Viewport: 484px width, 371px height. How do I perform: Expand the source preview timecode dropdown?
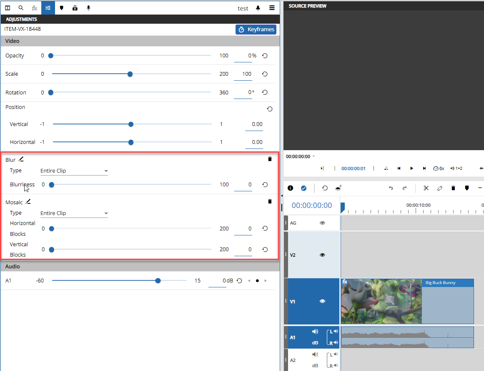point(313,156)
